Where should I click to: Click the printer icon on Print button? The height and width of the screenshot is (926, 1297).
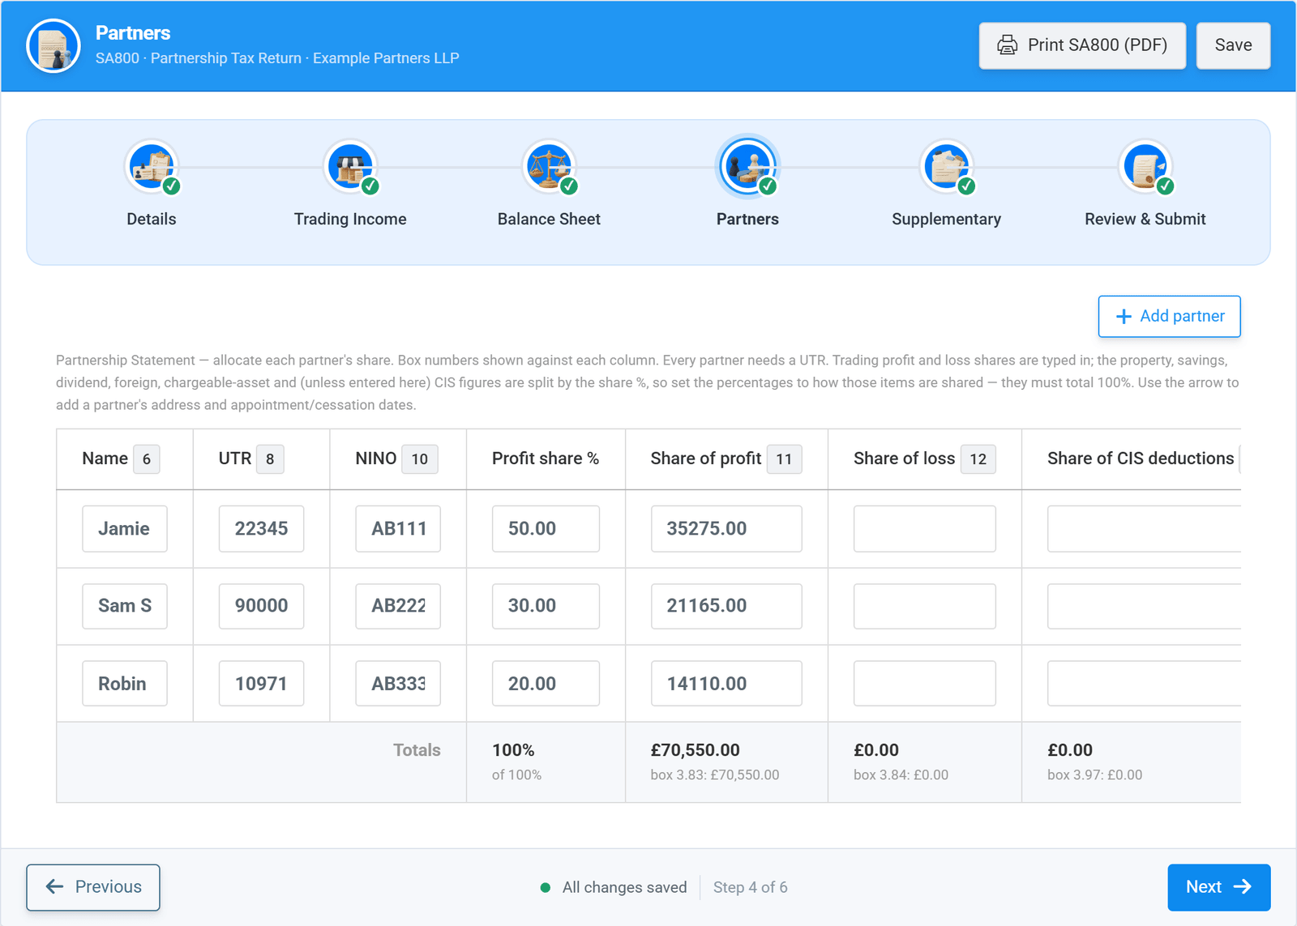pyautogui.click(x=1007, y=45)
